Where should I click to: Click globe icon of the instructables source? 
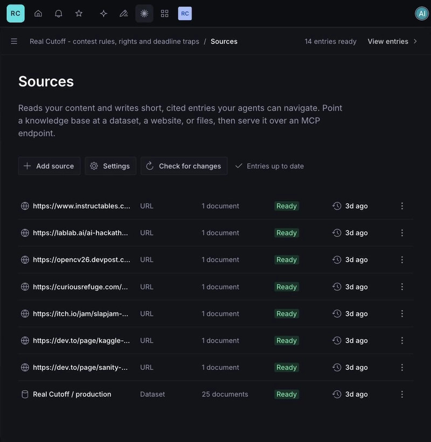tap(25, 206)
